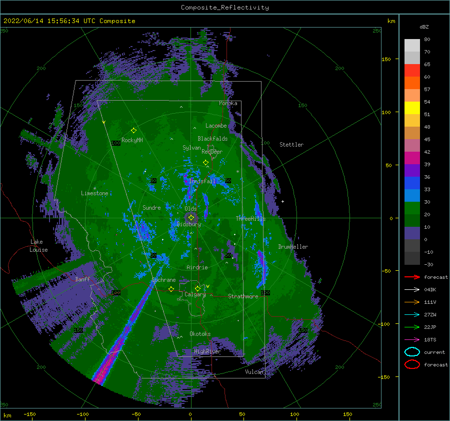Click the Ponoka city label

[x=228, y=103]
